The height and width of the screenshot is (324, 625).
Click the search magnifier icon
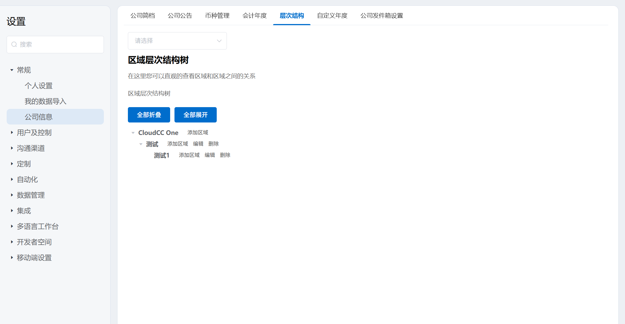(x=14, y=44)
